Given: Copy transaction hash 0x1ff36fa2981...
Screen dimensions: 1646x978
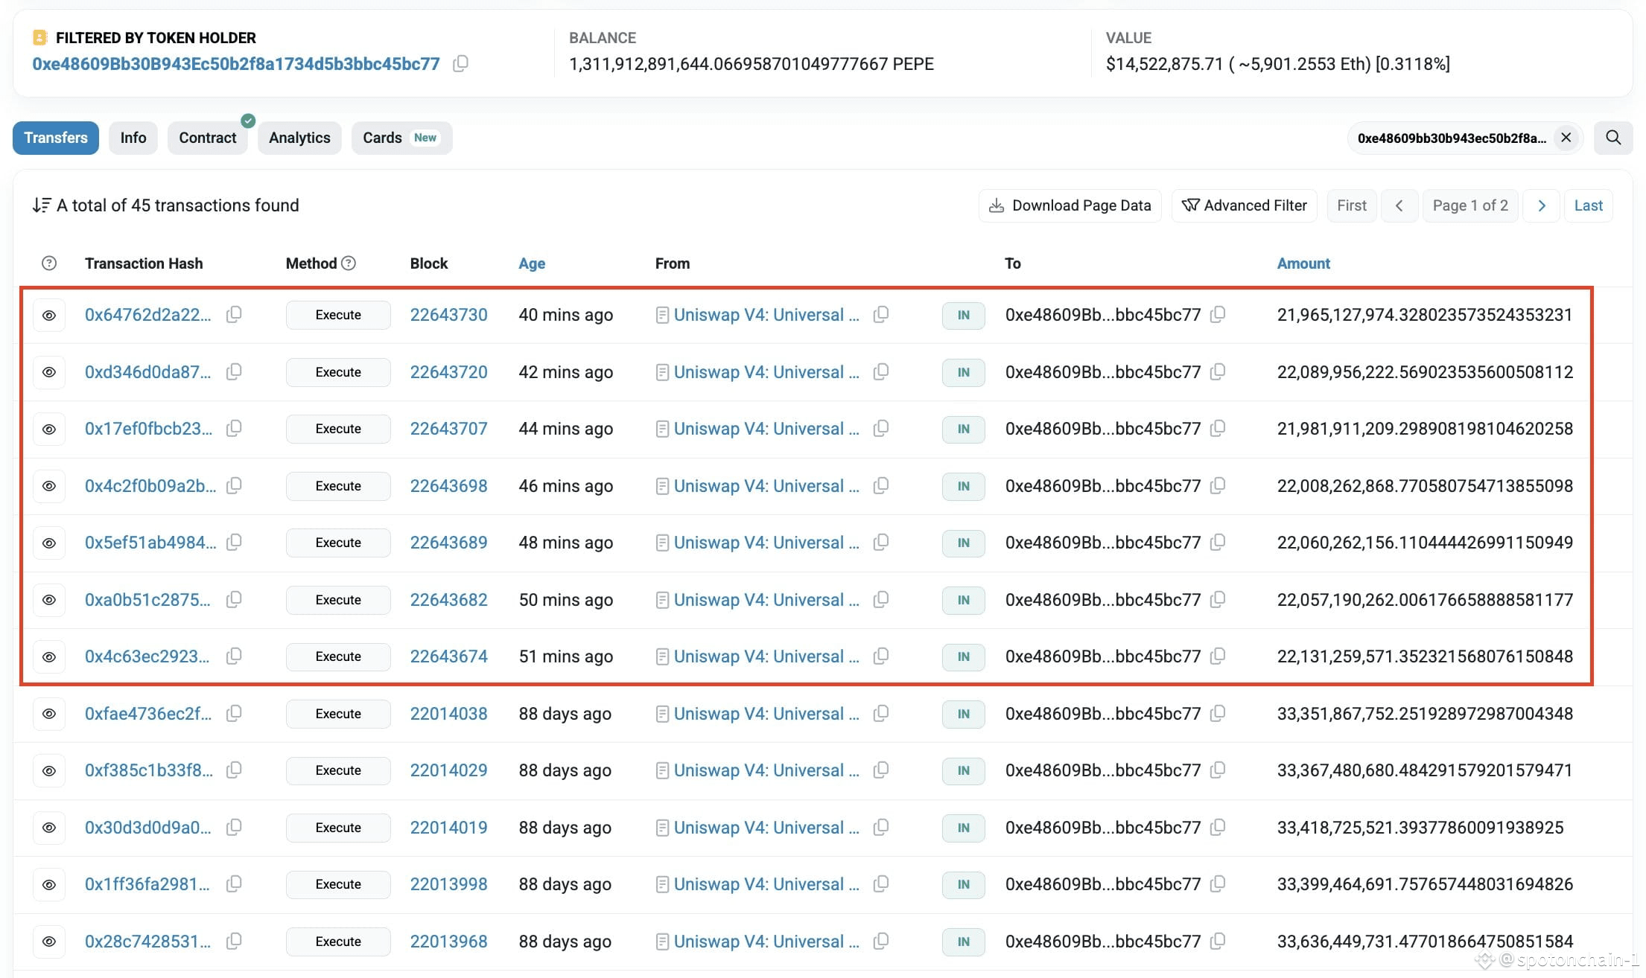Looking at the screenshot, I should coord(234,884).
